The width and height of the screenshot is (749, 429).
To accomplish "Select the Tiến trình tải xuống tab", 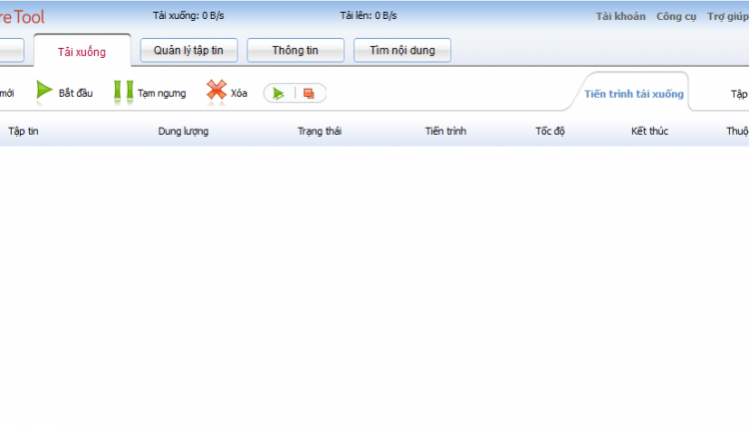I will point(634,94).
